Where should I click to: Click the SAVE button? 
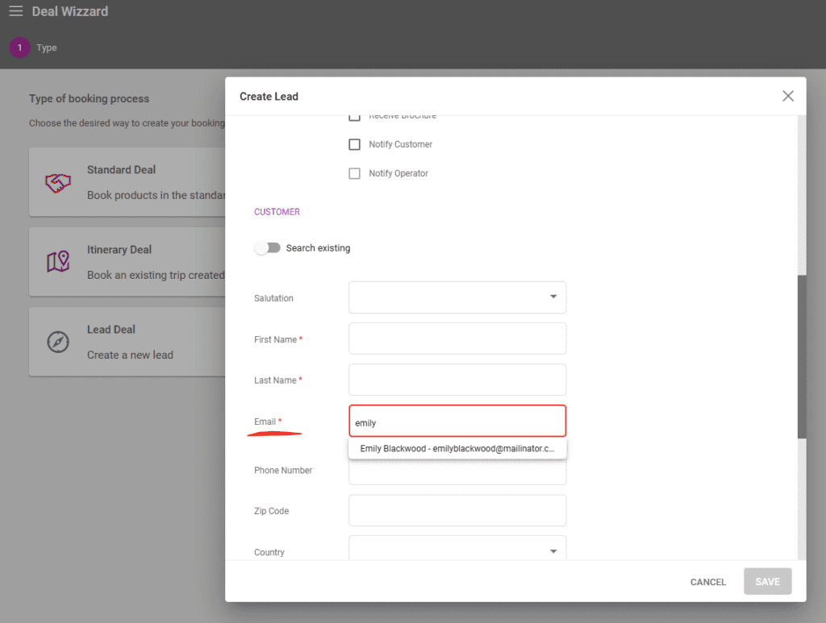[766, 581]
